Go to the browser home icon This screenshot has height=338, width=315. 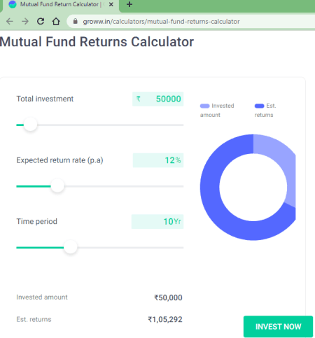click(56, 21)
